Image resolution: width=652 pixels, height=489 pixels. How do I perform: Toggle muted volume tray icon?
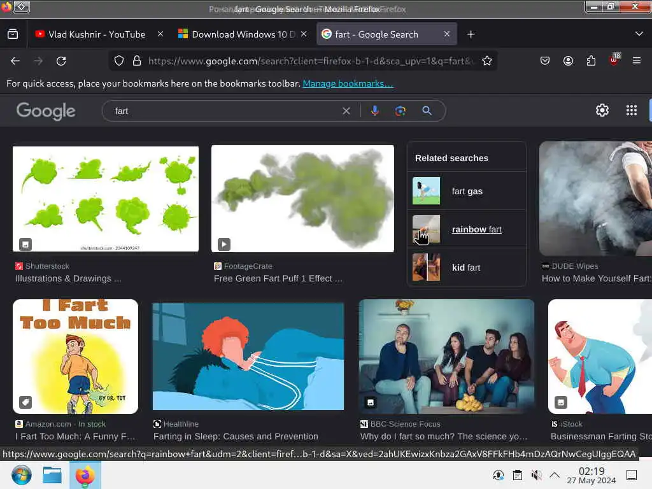[536, 475]
